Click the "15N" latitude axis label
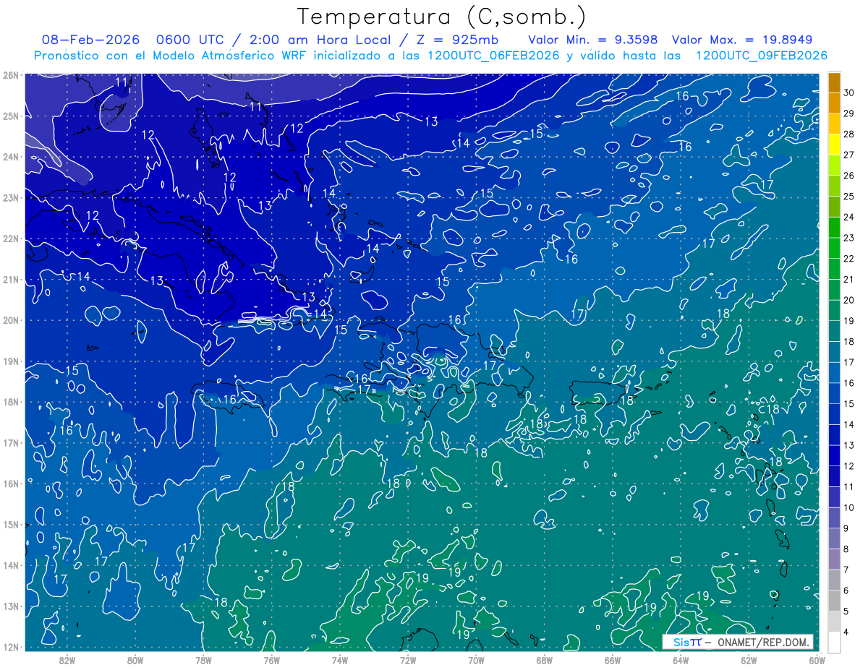 11,524
